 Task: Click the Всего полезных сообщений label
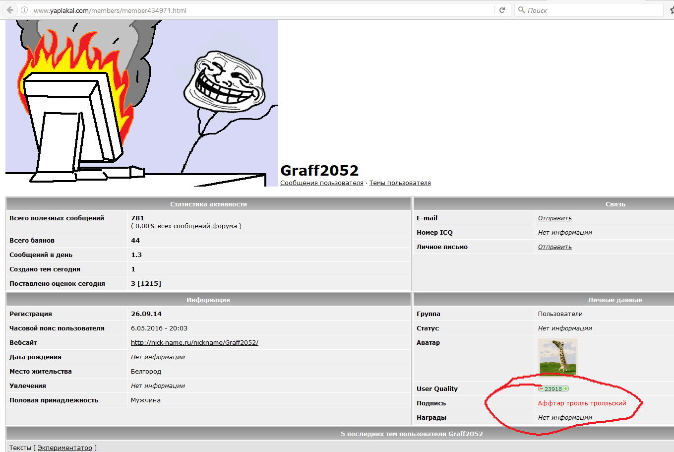(57, 218)
